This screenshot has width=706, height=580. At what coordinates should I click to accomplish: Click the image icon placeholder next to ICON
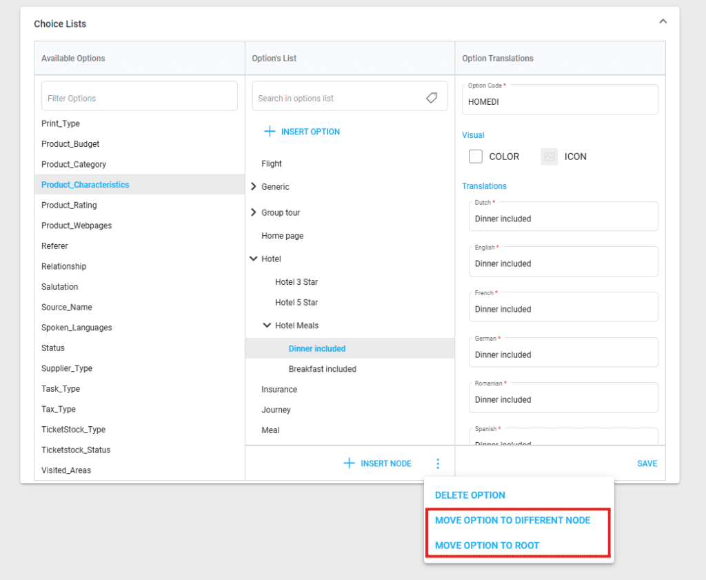click(549, 157)
